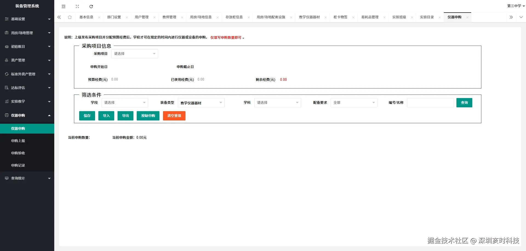Close the 柜卡物签 tab
The height and width of the screenshot is (251, 526).
(x=353, y=17)
